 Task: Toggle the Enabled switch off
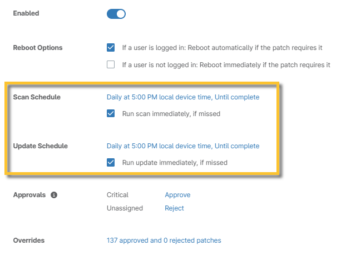pos(116,14)
